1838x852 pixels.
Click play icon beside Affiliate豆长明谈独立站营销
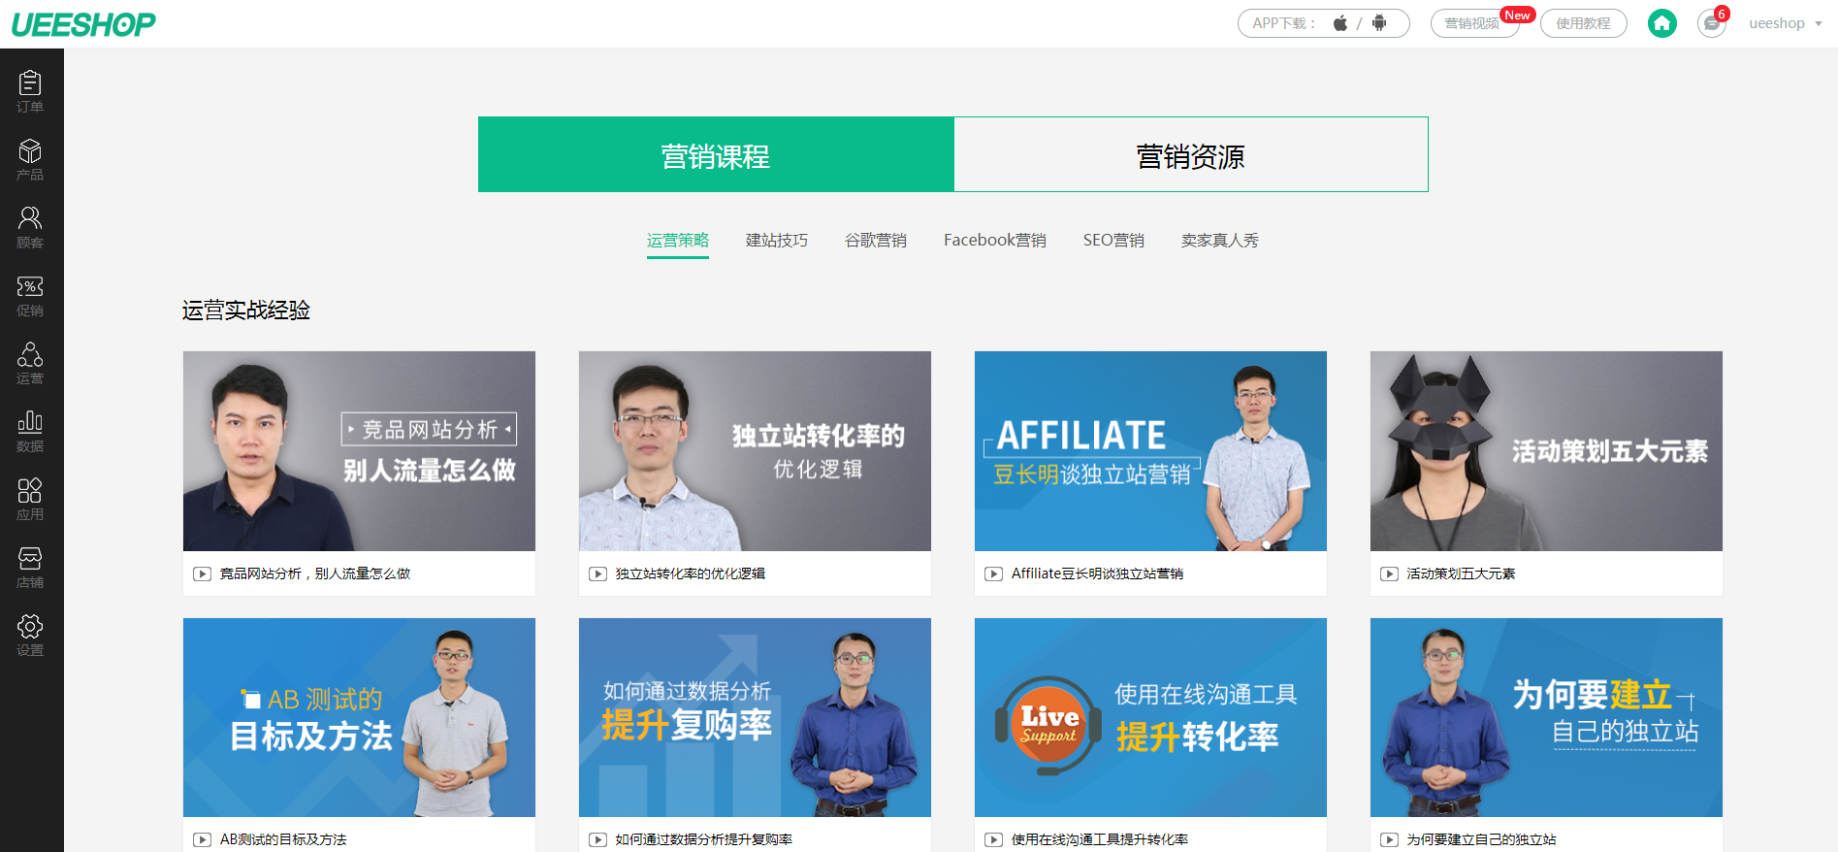[994, 573]
